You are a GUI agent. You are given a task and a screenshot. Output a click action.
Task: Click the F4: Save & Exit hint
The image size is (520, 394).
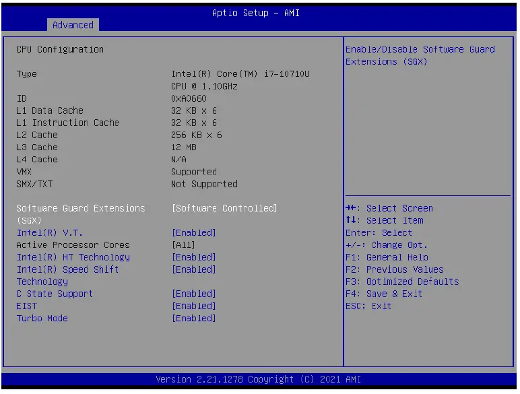click(384, 294)
